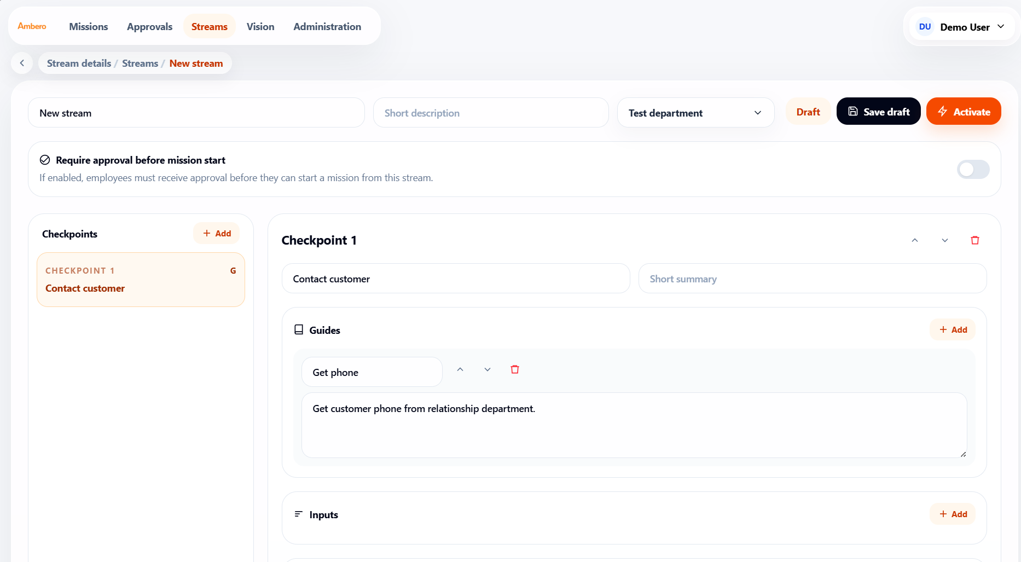Viewport: 1021px width, 562px height.
Task: Edit the guide description text area
Action: 634,425
